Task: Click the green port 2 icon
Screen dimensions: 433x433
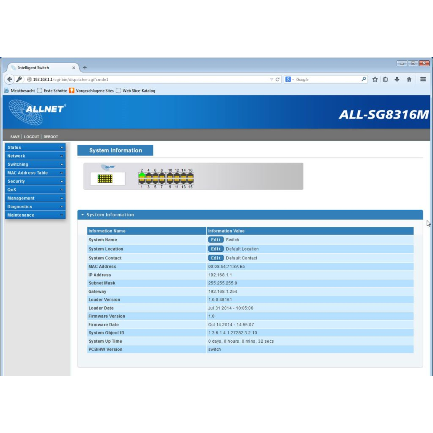Action: pos(142,175)
